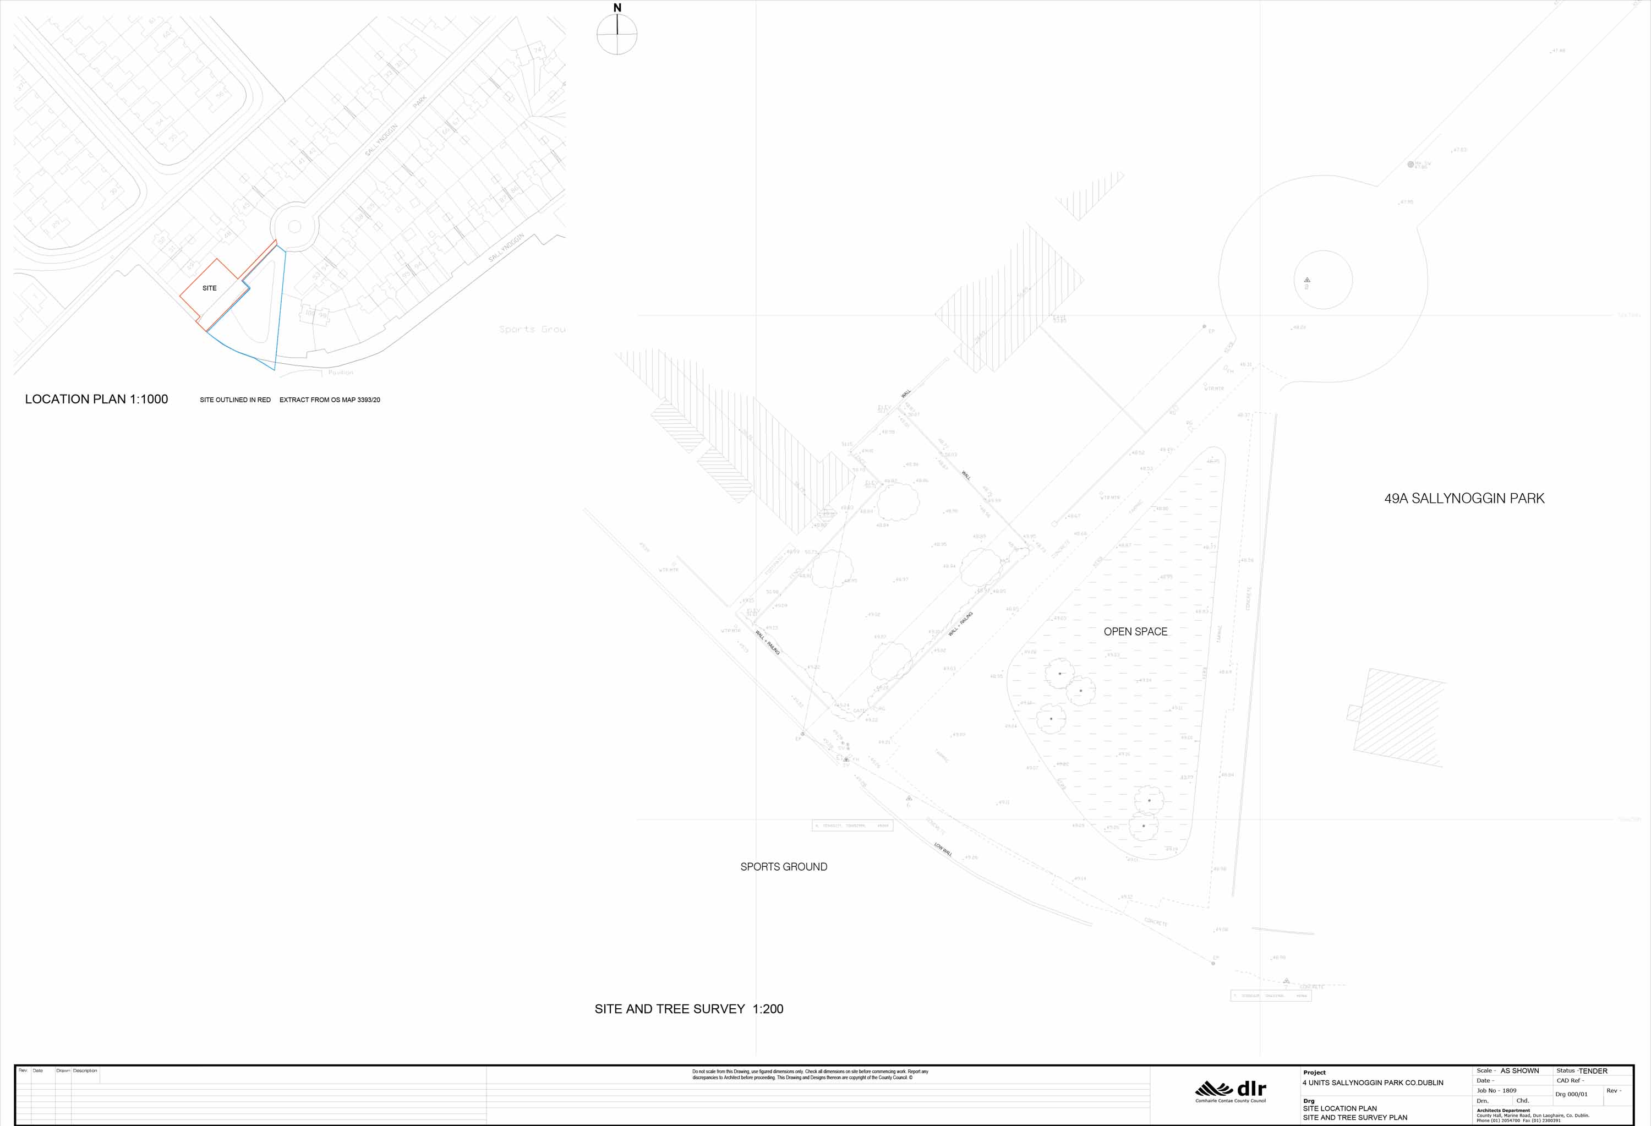Click the 'SPORTS GROUND' label
This screenshot has height=1126, width=1651.
(x=784, y=867)
